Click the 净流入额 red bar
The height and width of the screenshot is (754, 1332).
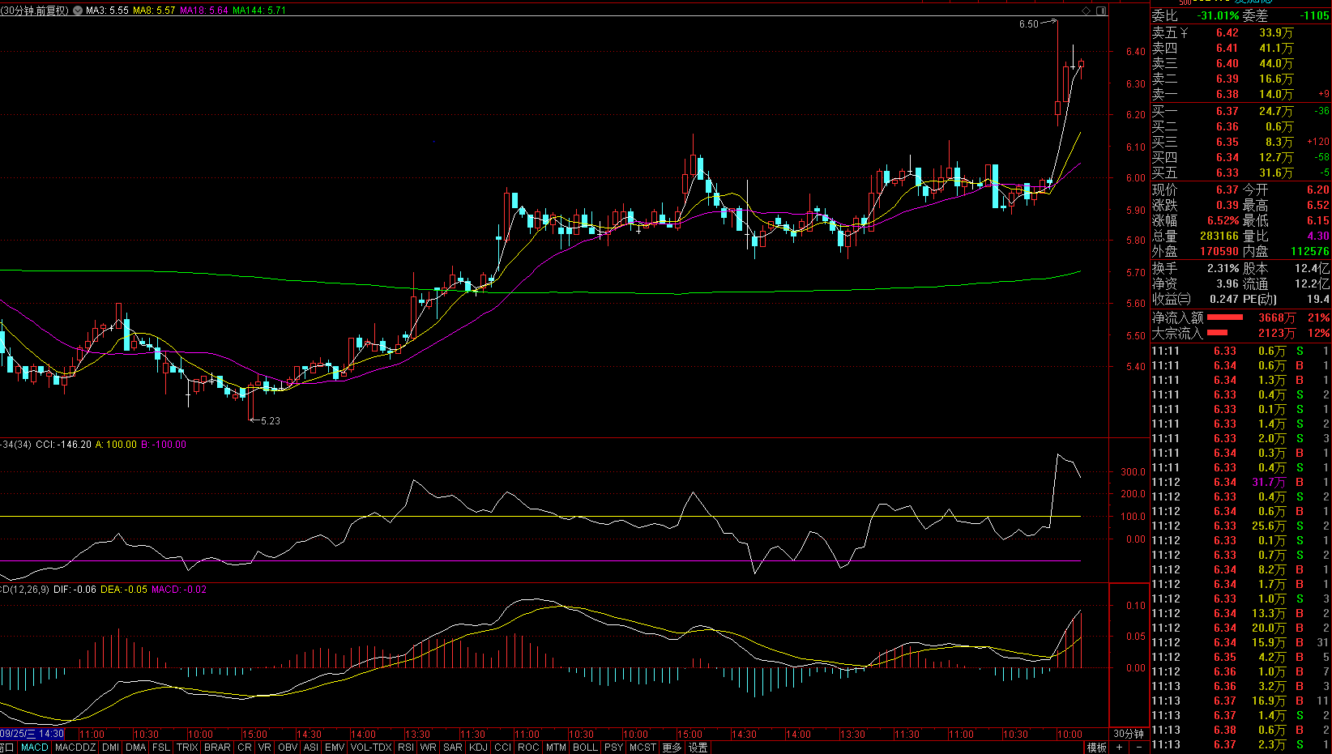[x=1224, y=317]
